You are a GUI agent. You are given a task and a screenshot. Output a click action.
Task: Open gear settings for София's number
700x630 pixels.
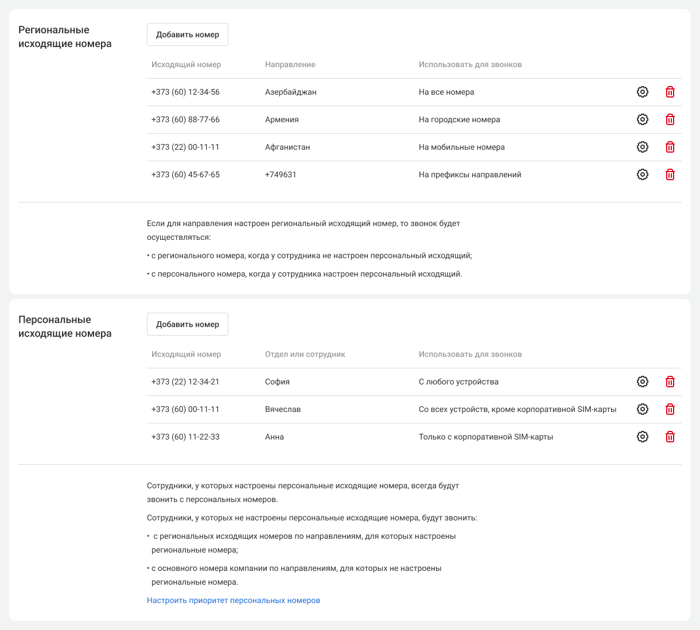tap(643, 382)
